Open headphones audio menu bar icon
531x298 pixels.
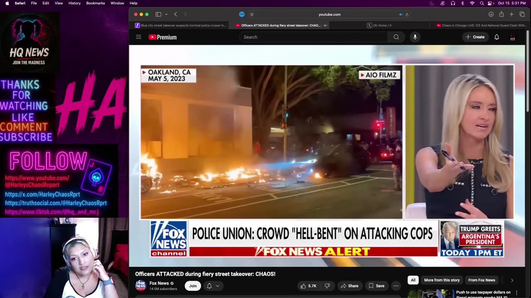(x=453, y=3)
